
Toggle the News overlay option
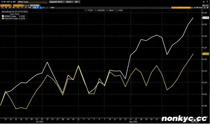point(110,10)
